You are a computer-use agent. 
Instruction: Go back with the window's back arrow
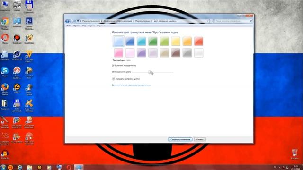click(67, 21)
